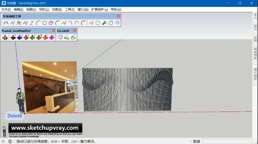Click Curviloft Skinning green mesh icon
Image resolution: width=258 pixels, height=144 pixels.
(73, 37)
